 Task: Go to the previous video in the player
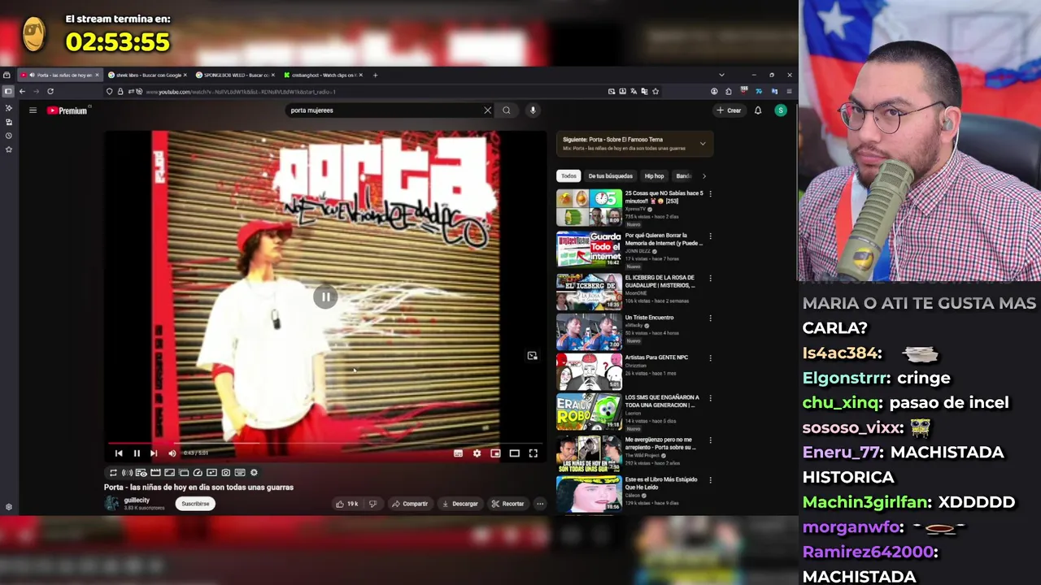tap(119, 453)
